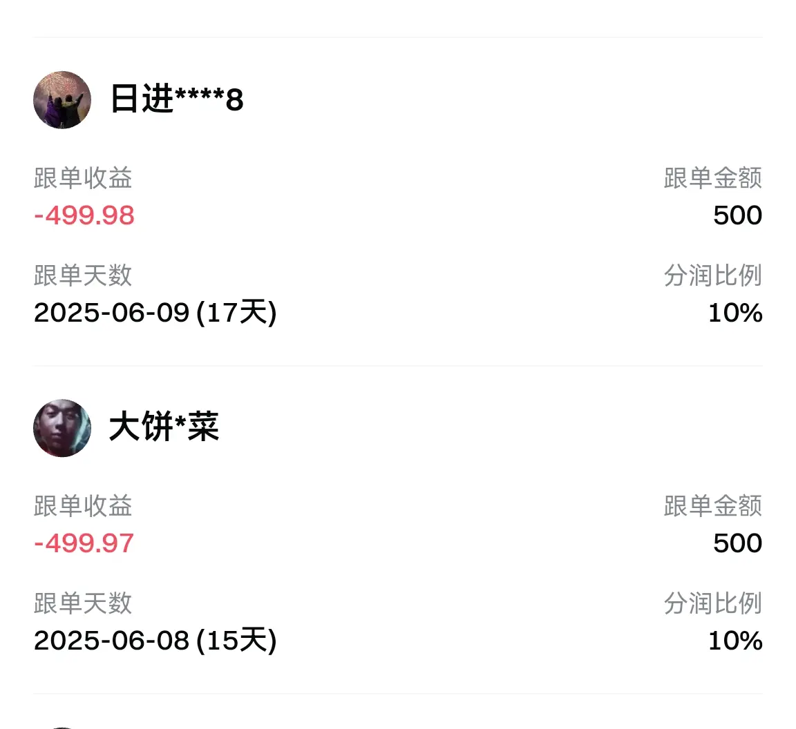Click the 500 amount for 大饼*菜
The image size is (796, 729).
pos(738,543)
